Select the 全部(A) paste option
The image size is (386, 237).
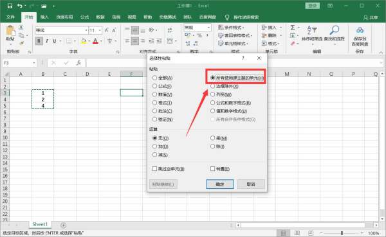pos(163,78)
